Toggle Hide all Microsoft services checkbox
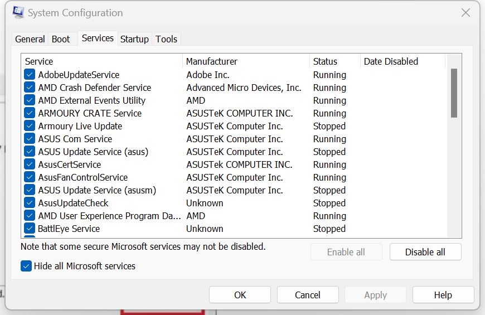The width and height of the screenshot is (485, 315). tap(26, 266)
